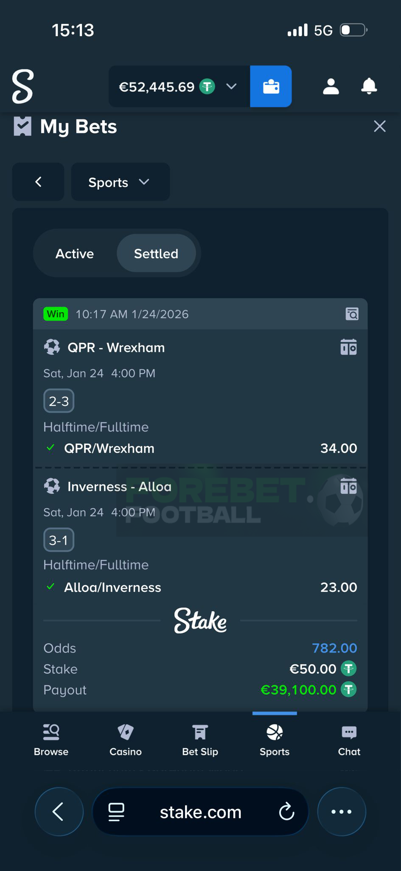
Task: View statistics for QPR - Wrexham match
Action: point(349,347)
